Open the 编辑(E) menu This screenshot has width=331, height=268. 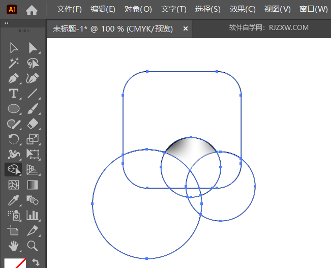tap(103, 9)
